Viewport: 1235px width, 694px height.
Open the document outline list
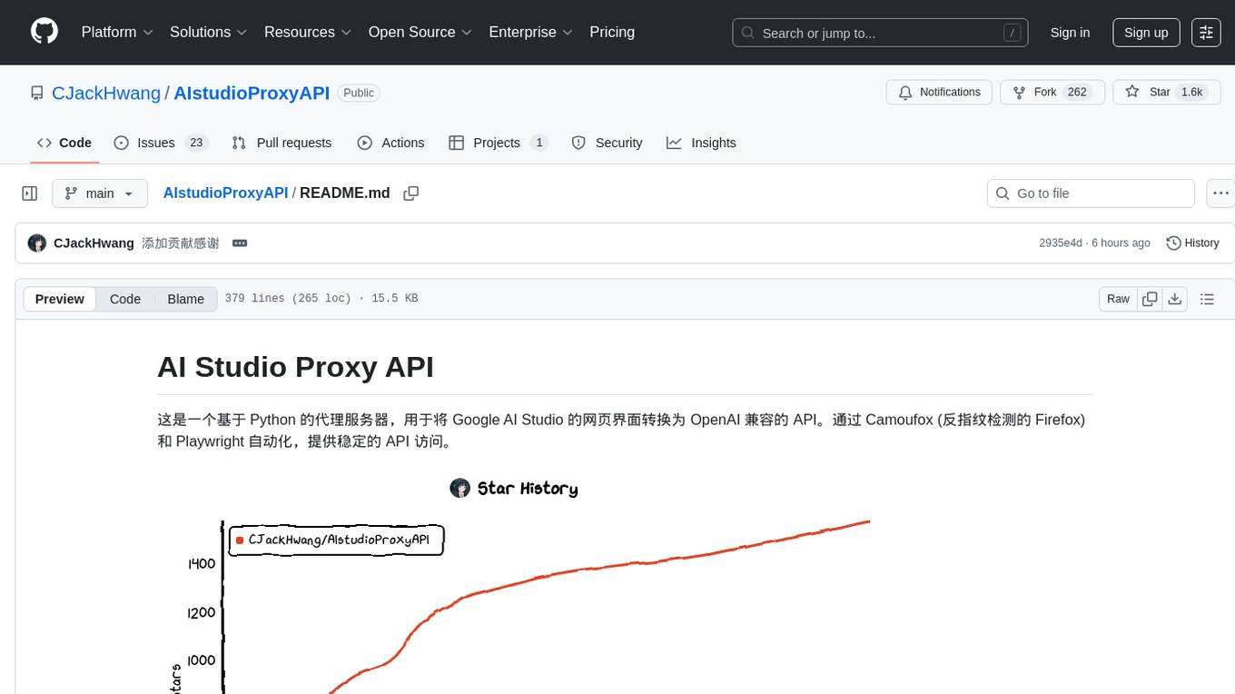(x=1207, y=299)
